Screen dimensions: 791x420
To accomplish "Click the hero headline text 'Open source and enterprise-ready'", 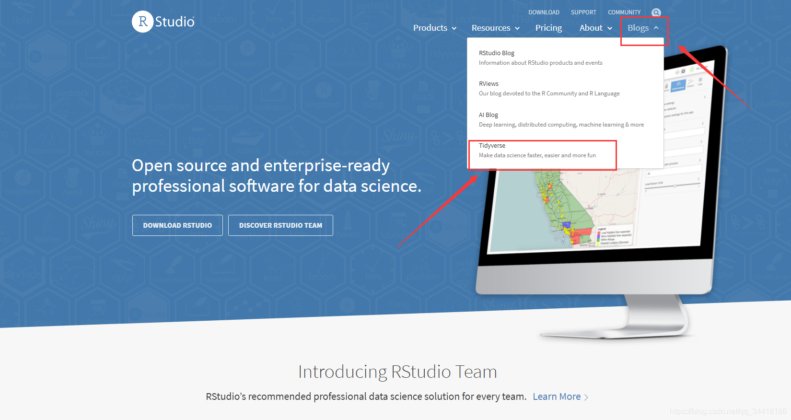I will (261, 165).
